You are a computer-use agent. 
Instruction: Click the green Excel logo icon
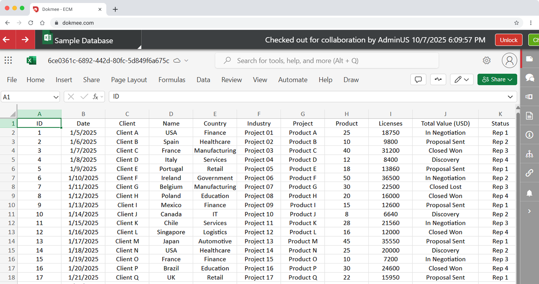[31, 61]
